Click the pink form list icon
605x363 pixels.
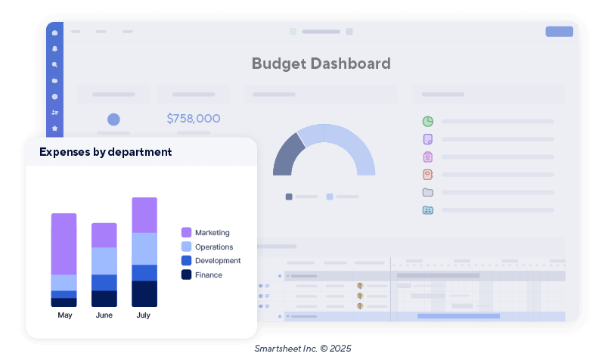(427, 157)
